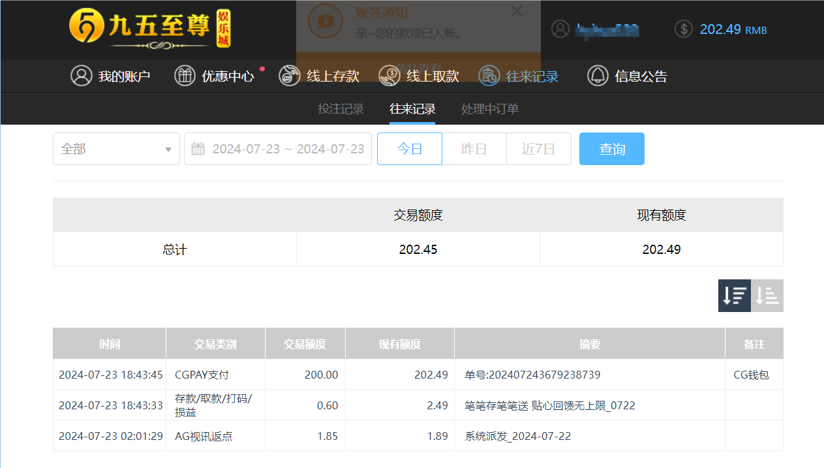Click the user avatar icon in the header
The width and height of the screenshot is (824, 468).
(560, 29)
